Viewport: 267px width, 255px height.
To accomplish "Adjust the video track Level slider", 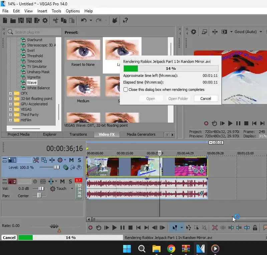I will click(x=56, y=167).
